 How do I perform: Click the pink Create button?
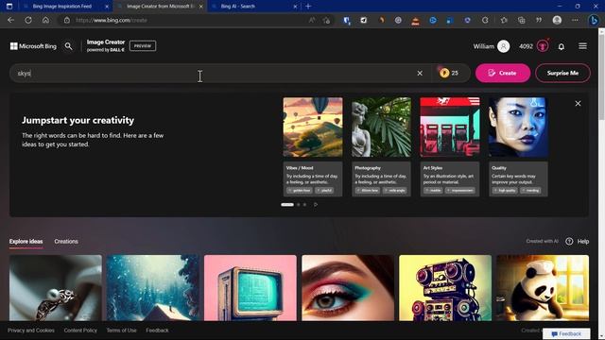(503, 73)
